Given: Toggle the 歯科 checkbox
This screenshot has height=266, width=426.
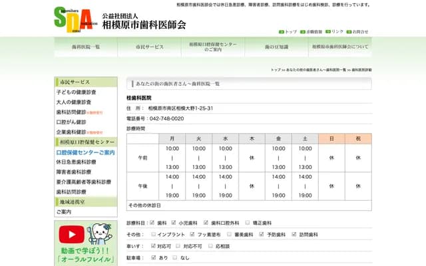Looking at the screenshot, I should click(x=152, y=223).
